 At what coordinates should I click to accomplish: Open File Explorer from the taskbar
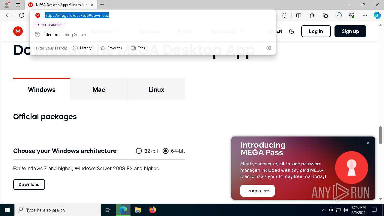tap(138, 210)
